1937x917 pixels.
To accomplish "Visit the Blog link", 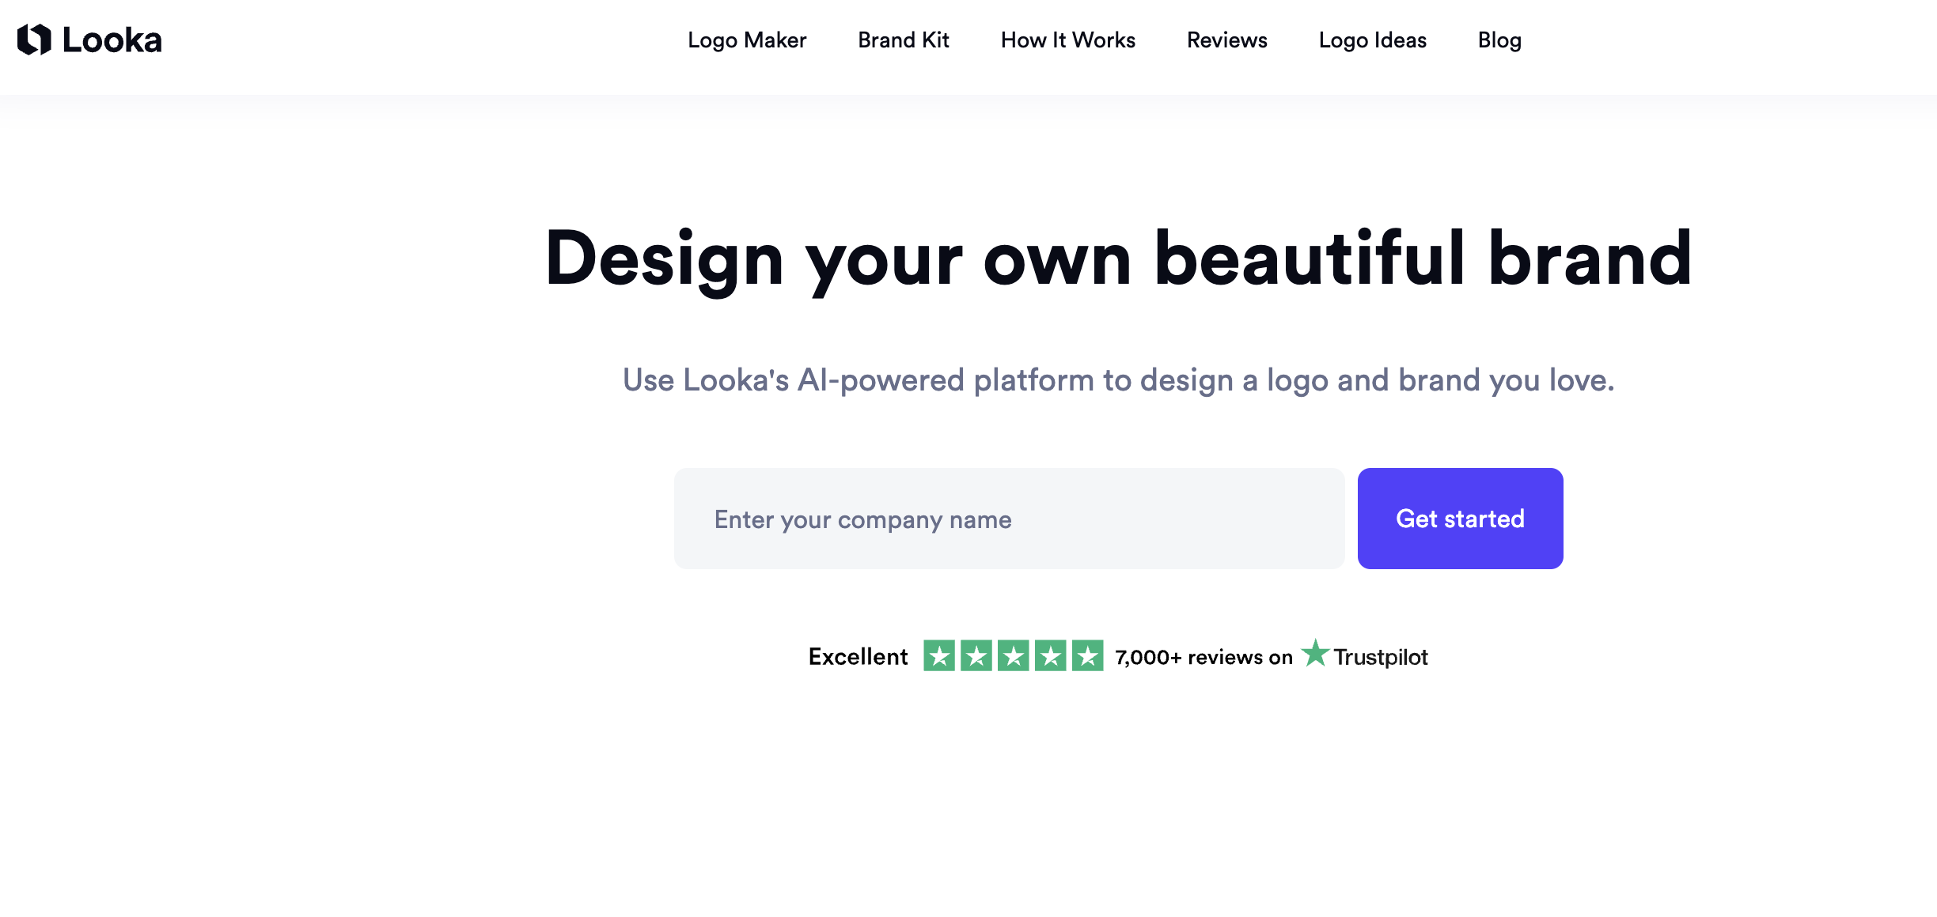I will [1499, 40].
